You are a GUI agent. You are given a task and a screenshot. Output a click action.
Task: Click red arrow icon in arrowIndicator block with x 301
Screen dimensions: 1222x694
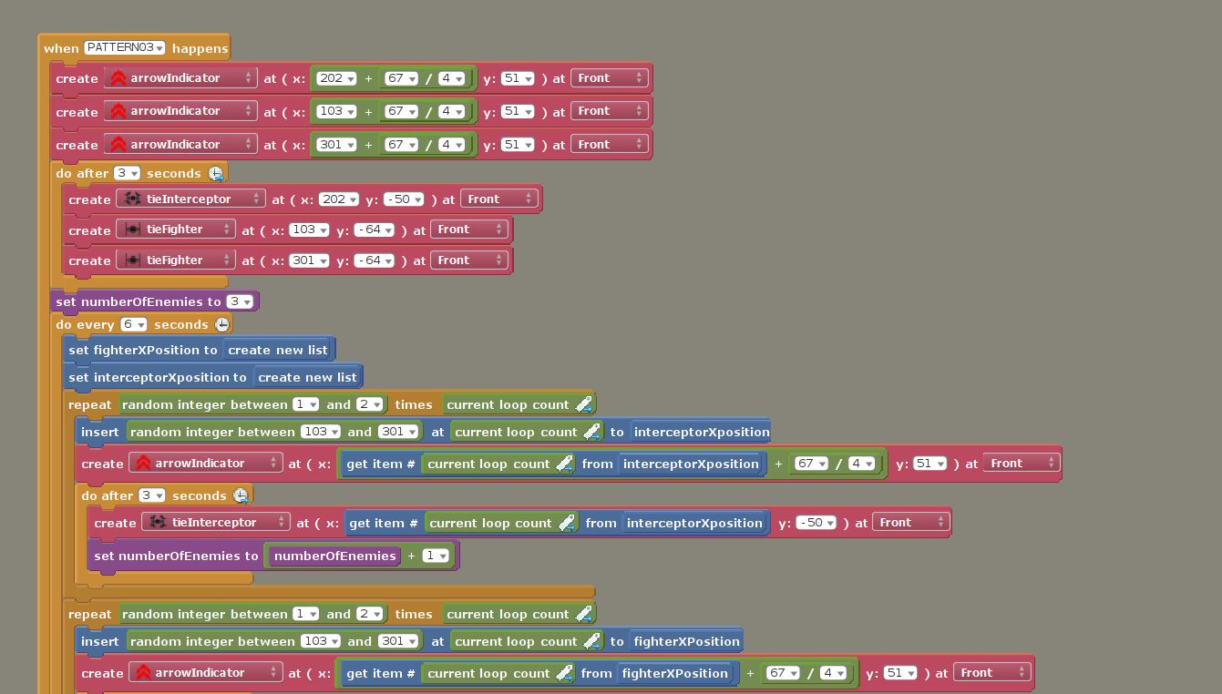tap(118, 145)
